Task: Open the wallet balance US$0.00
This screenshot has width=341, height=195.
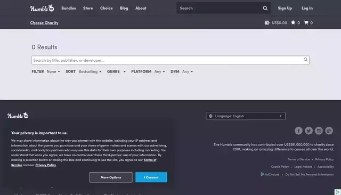Action: point(276,22)
